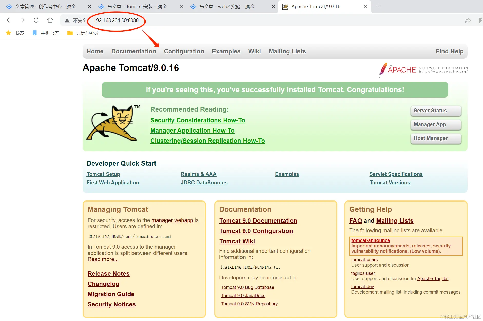Open a new tab with the plus button
Screen dimensions: 483x321
click(x=378, y=6)
